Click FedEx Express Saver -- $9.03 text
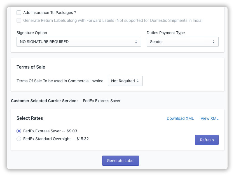This screenshot has width=234, height=176. click(x=50, y=131)
